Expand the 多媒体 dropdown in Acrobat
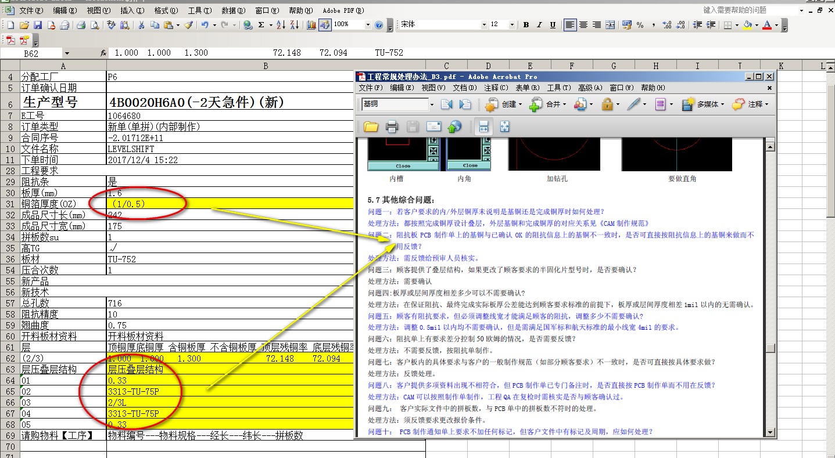Screen dimensions: 835x458 click(722, 104)
